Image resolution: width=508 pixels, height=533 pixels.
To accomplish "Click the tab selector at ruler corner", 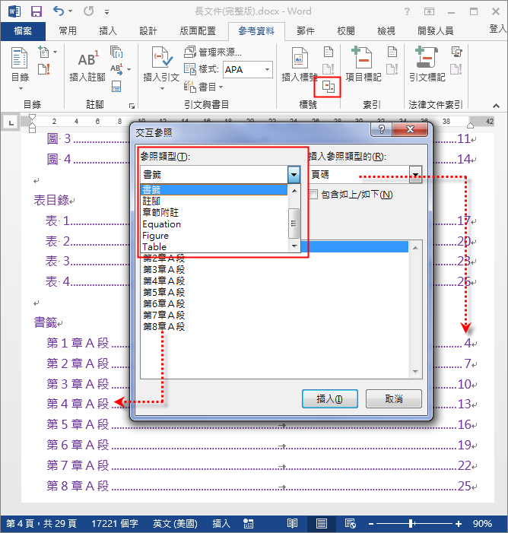I will coord(11,122).
